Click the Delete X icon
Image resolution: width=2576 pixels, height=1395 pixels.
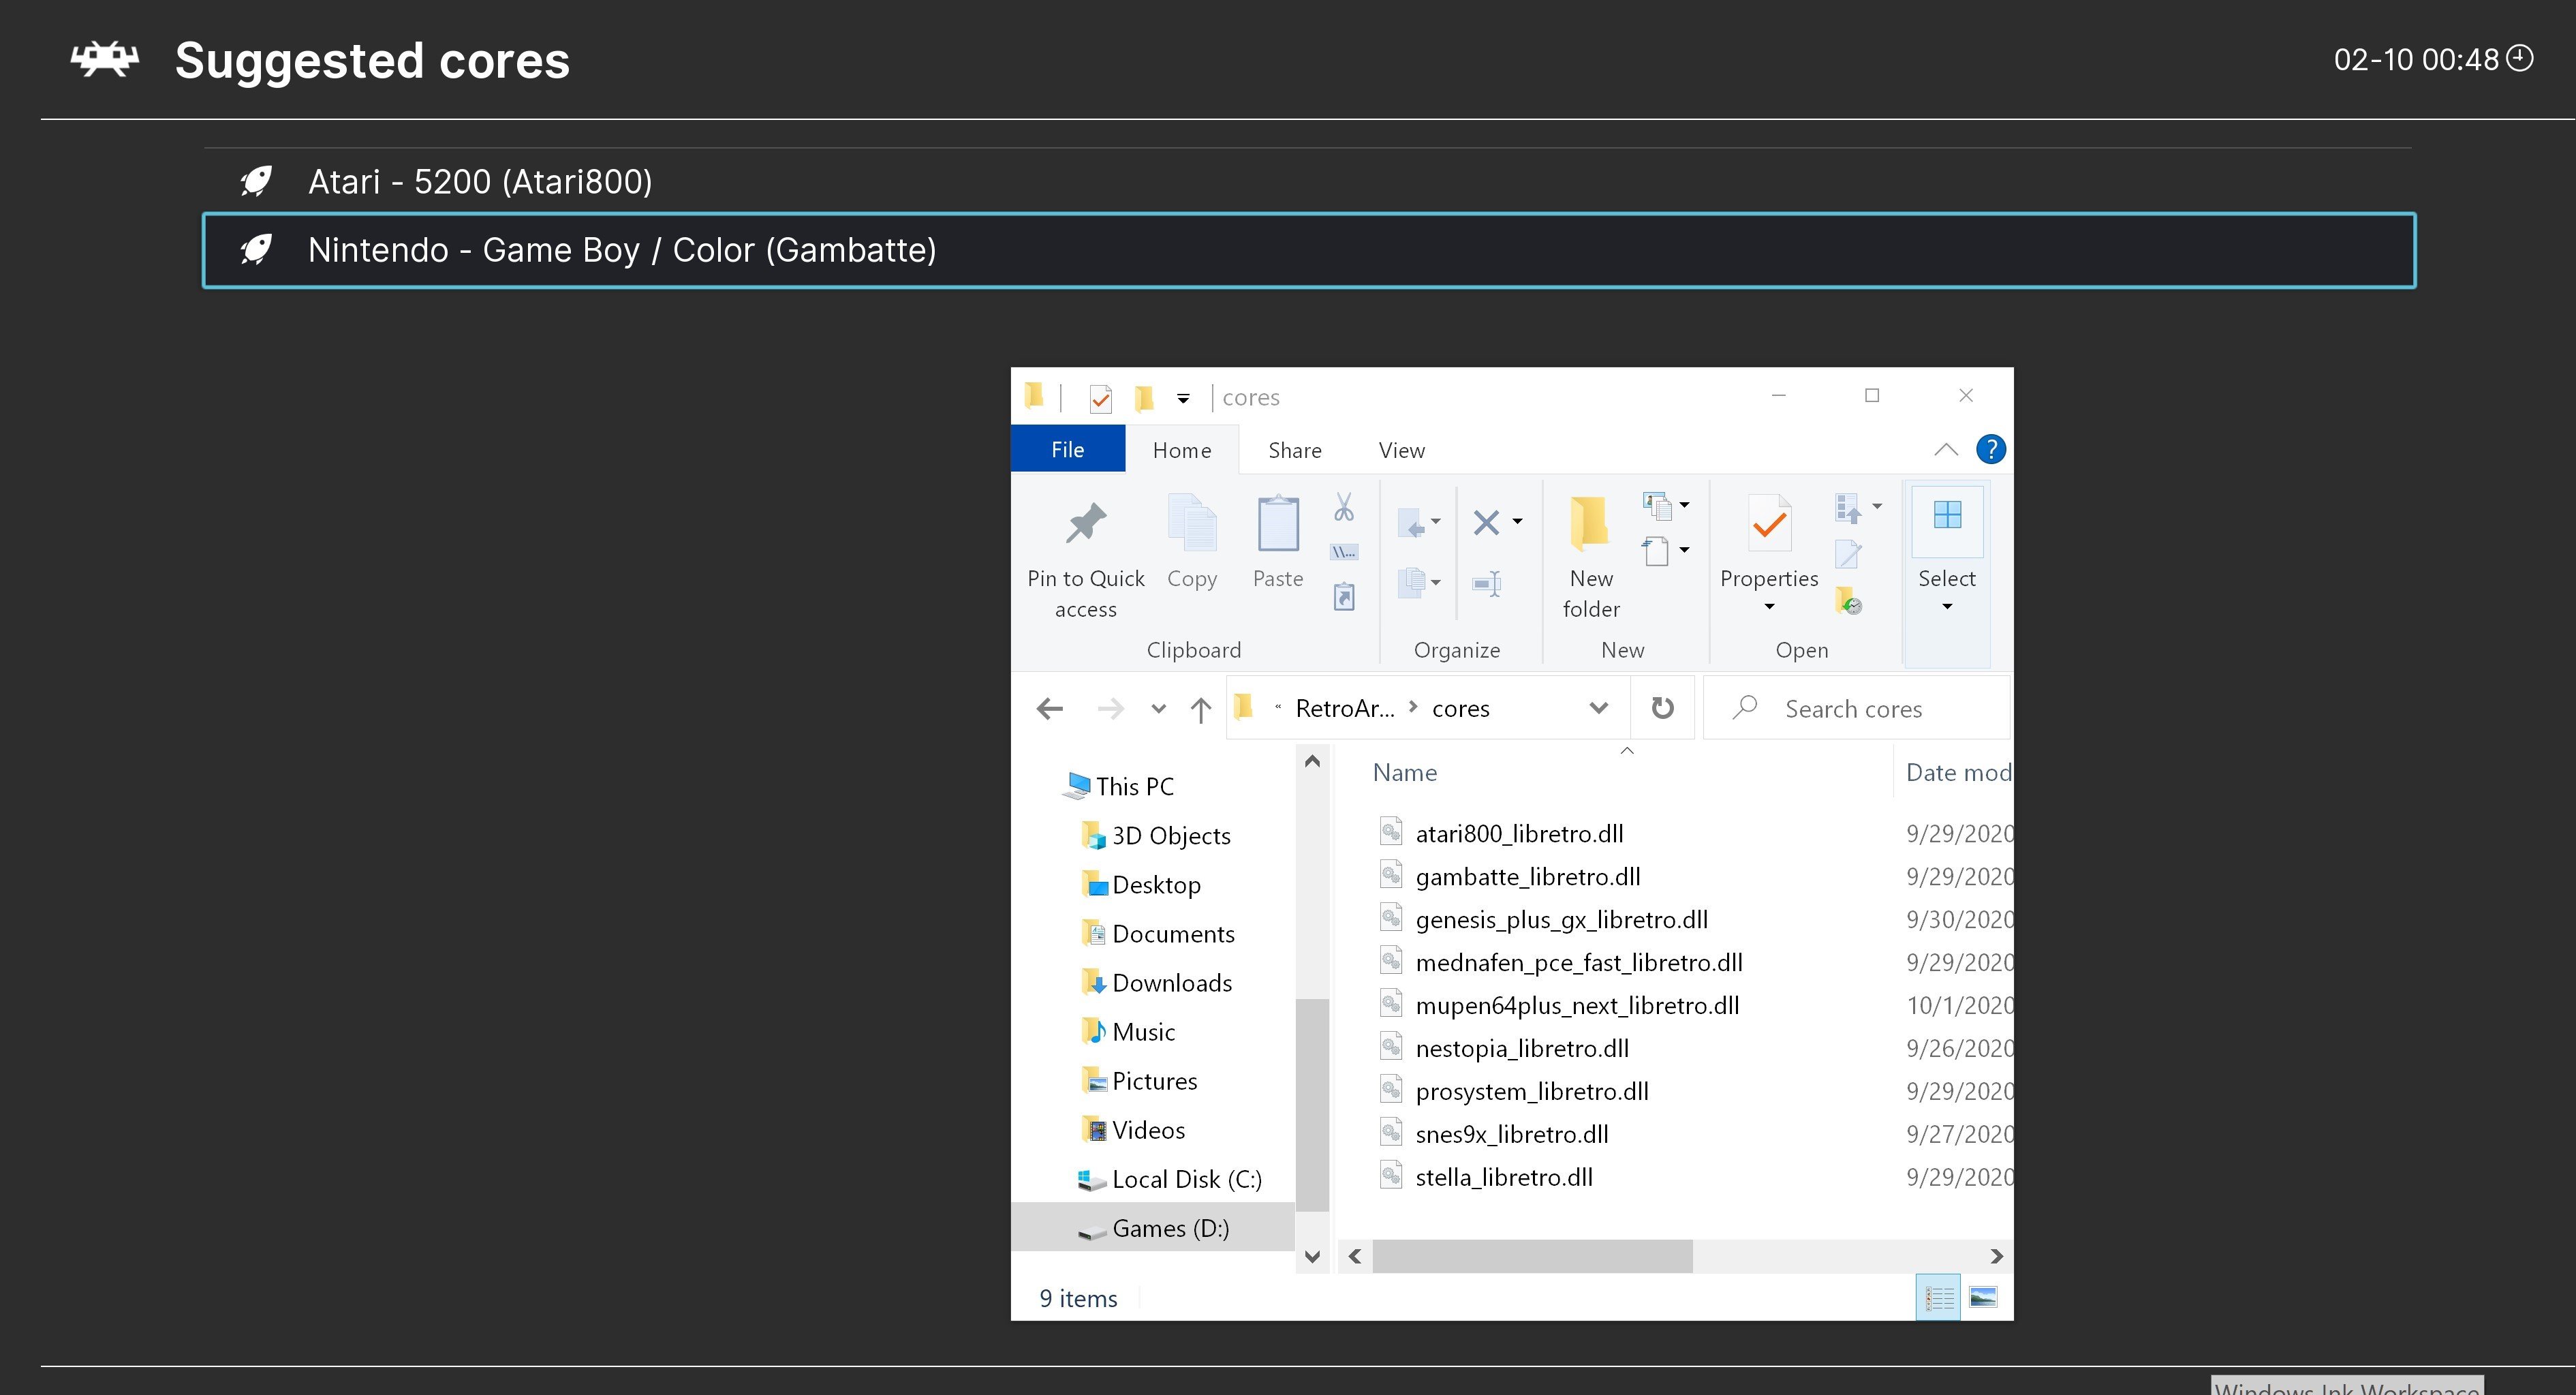tap(1486, 522)
